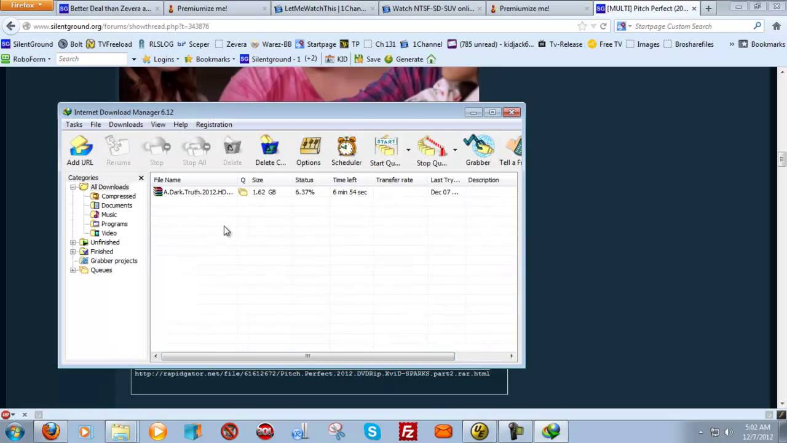Open the IDM File menu

(x=95, y=124)
